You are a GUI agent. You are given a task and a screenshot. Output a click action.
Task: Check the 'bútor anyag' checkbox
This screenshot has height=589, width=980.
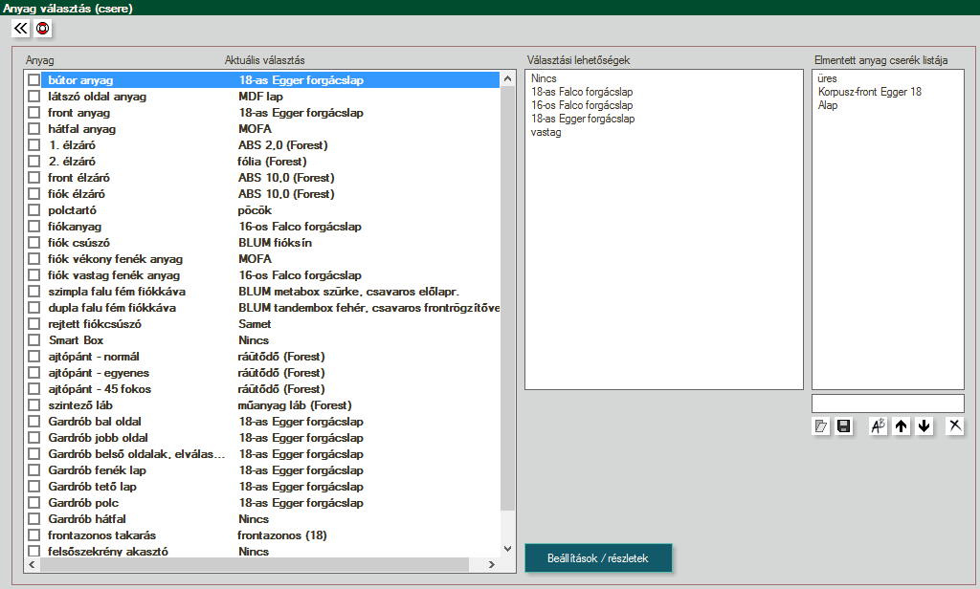coord(34,81)
